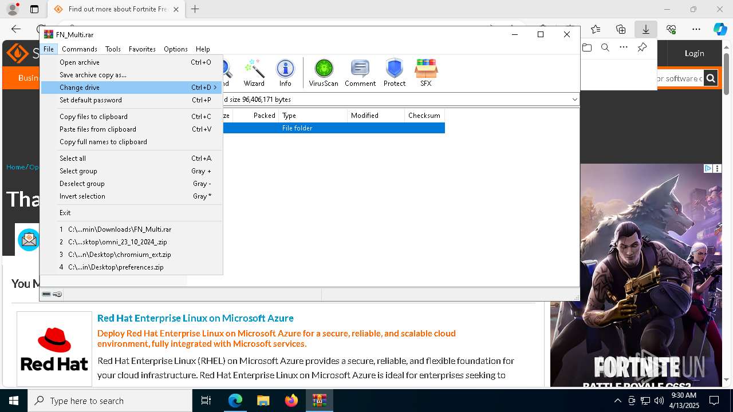The width and height of the screenshot is (733, 412).
Task: Click the Login link on the website
Action: (694, 53)
